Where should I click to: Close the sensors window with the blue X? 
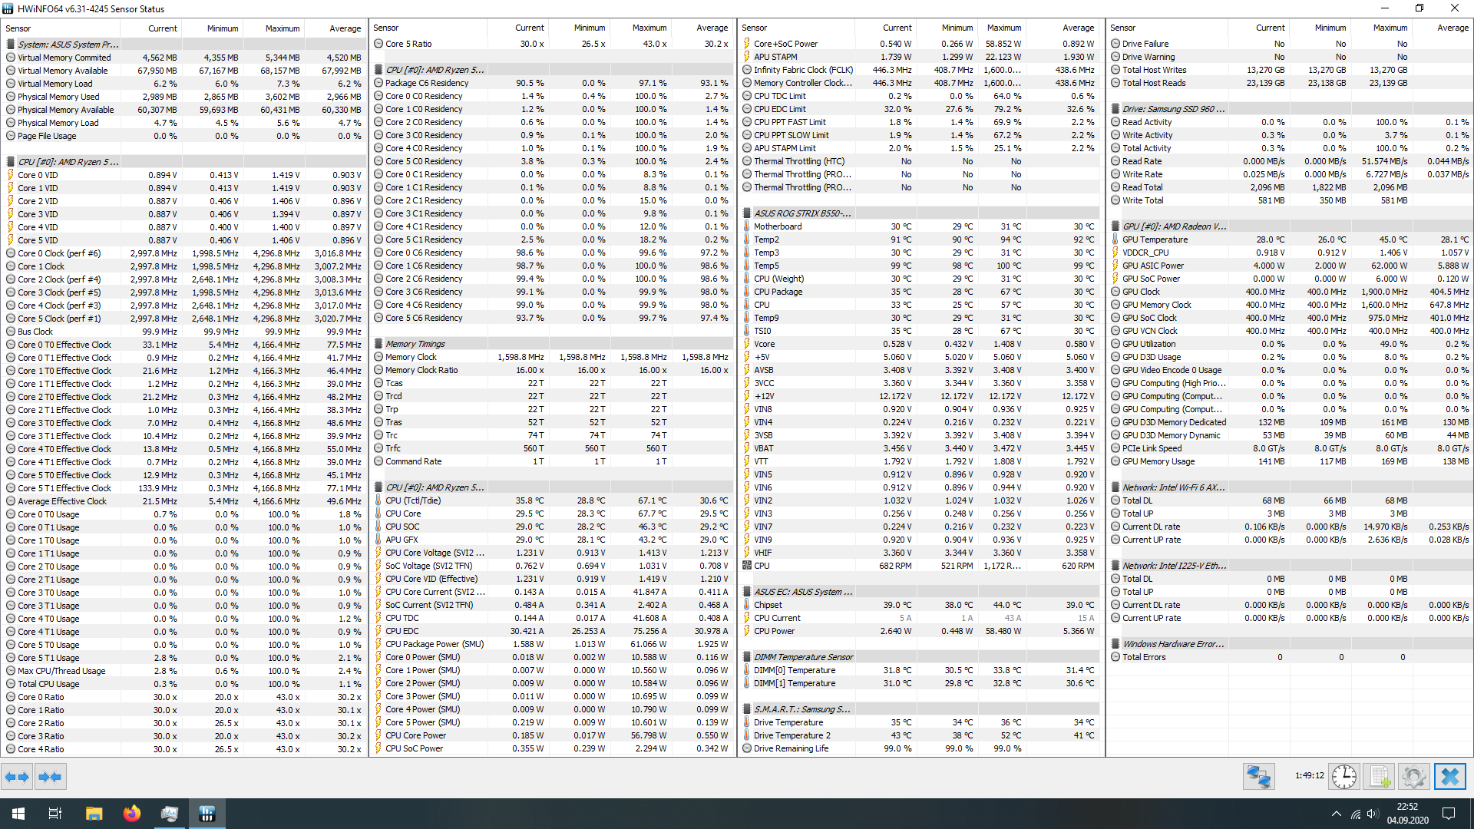coord(1450,776)
